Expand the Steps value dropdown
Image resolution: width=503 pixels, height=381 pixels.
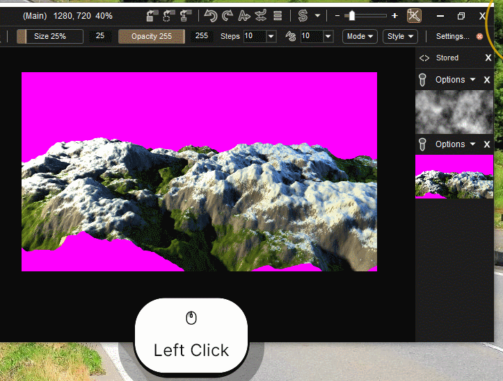click(x=271, y=36)
